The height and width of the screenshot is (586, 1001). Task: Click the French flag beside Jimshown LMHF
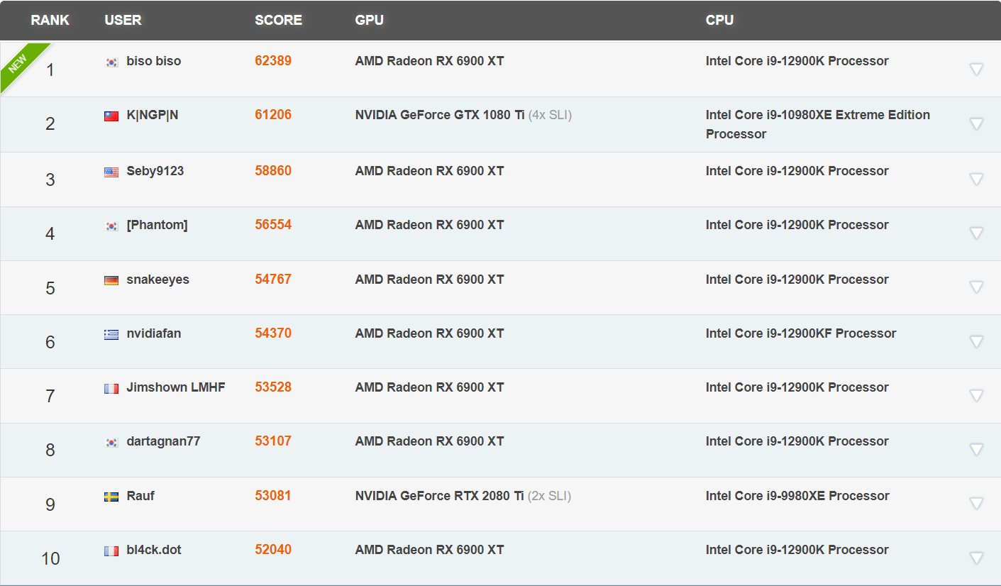[111, 387]
